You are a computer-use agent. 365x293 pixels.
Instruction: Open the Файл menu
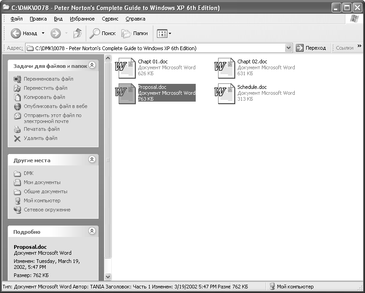click(16, 19)
